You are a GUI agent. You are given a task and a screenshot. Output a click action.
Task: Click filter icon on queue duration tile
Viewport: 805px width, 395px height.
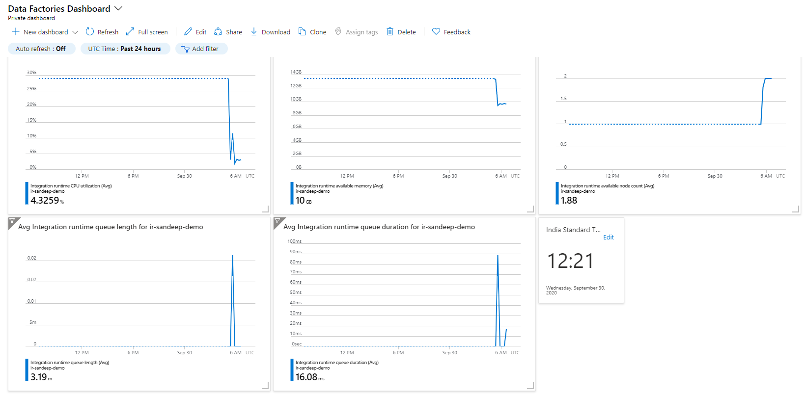pyautogui.click(x=278, y=222)
